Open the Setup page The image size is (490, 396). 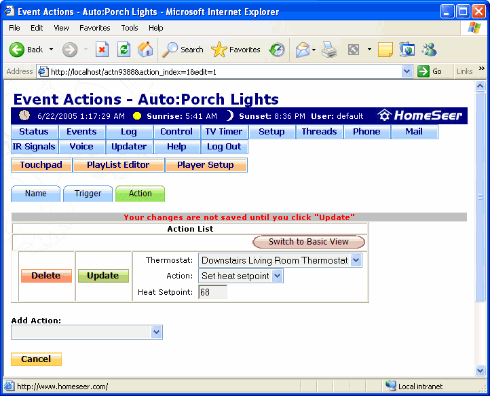pos(271,132)
